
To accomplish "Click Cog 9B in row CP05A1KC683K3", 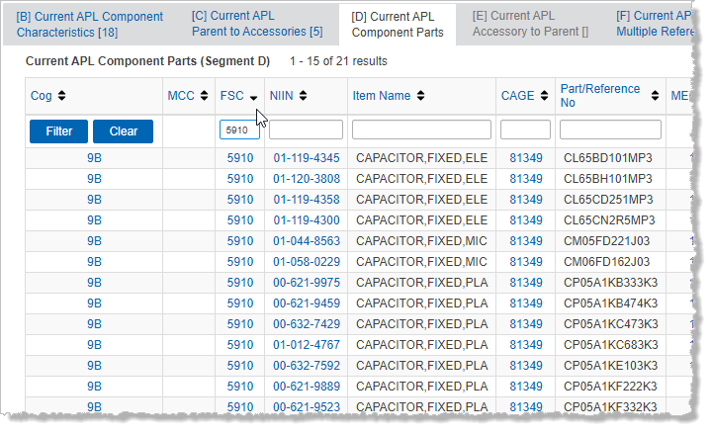I will [94, 345].
